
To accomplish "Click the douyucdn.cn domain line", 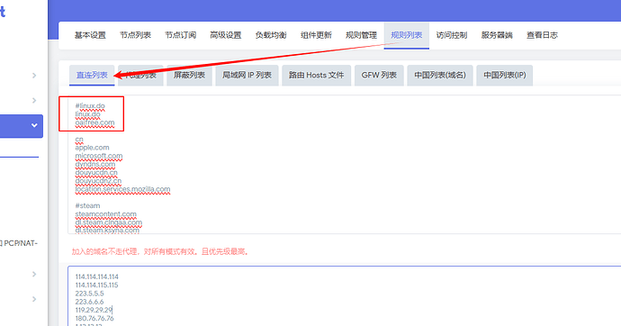I will pos(96,172).
